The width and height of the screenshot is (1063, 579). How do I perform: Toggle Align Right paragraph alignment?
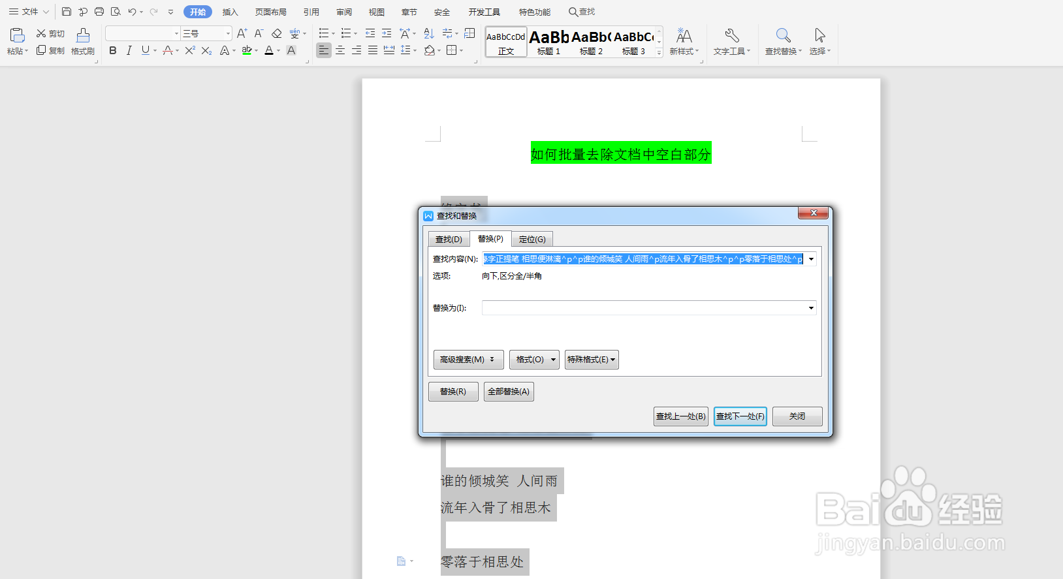coord(357,50)
